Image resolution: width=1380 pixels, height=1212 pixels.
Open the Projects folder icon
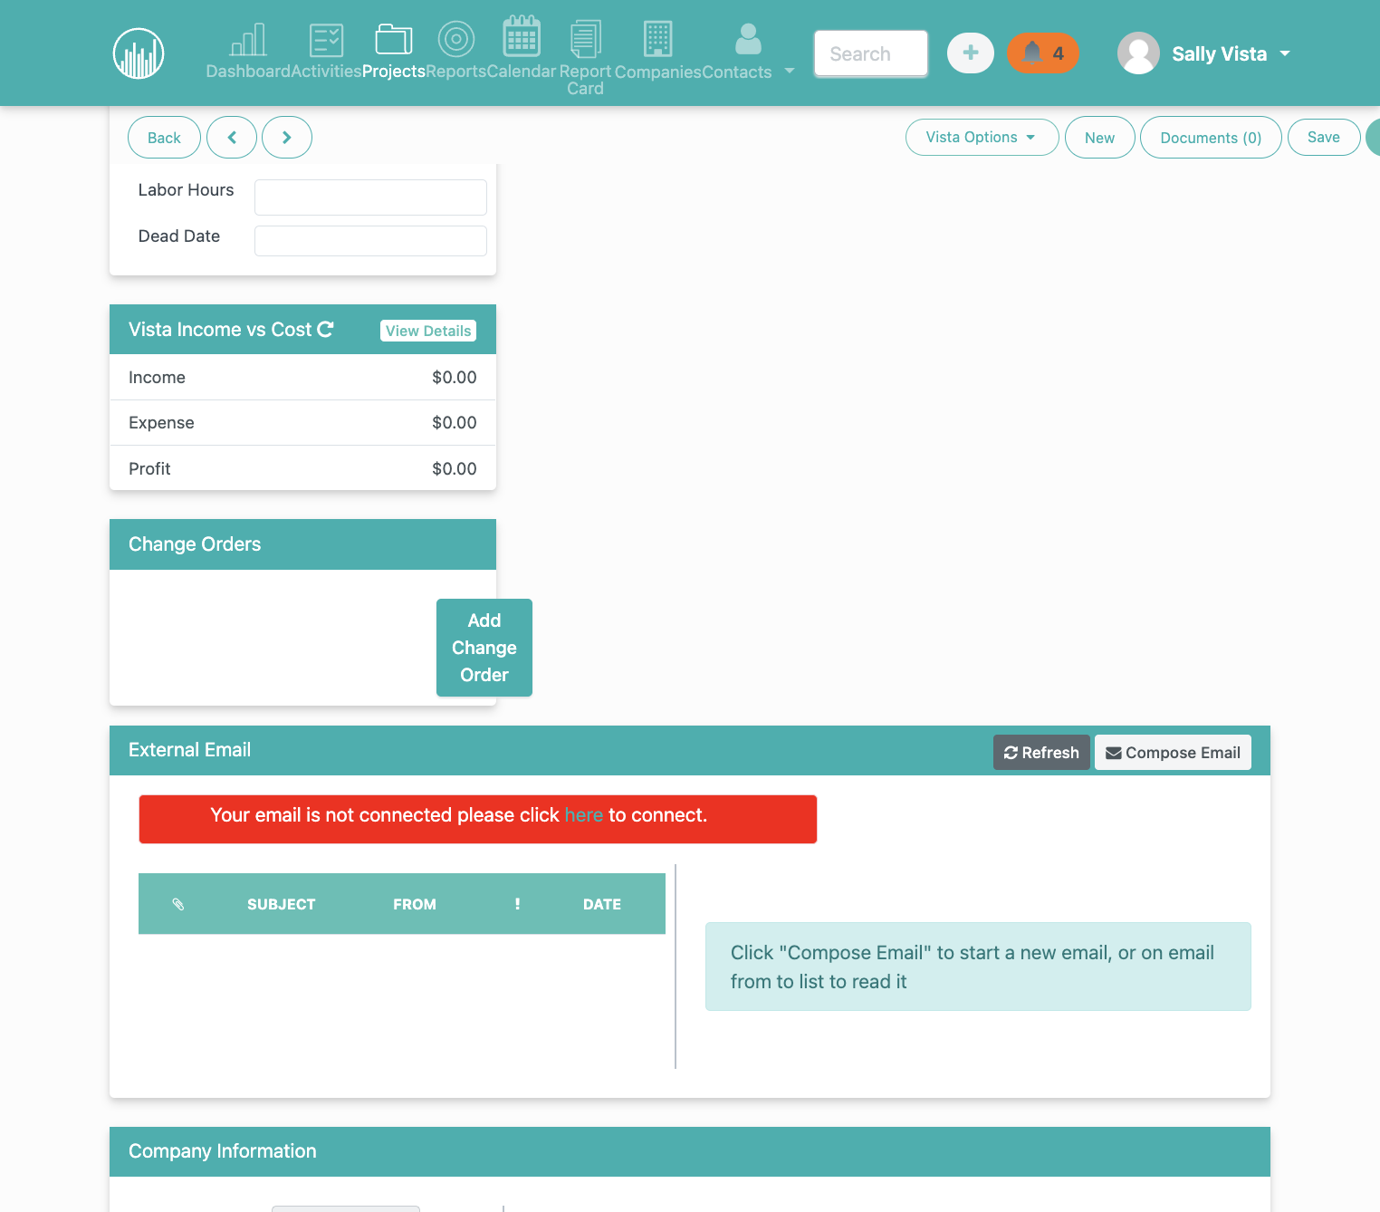tap(394, 40)
